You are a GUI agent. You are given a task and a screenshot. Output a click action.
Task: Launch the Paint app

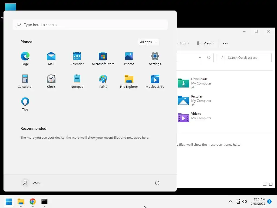point(103,82)
